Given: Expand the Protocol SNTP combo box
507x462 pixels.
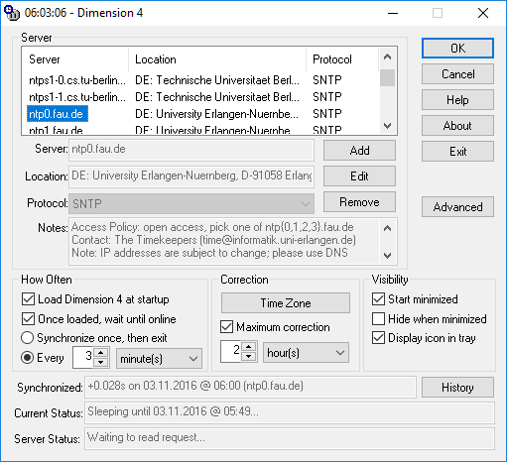Looking at the screenshot, I should click(191, 204).
